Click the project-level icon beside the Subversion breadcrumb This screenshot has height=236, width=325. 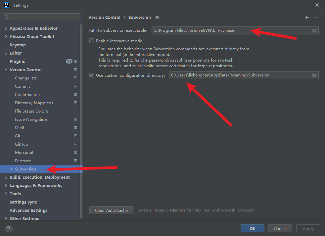pos(157,18)
